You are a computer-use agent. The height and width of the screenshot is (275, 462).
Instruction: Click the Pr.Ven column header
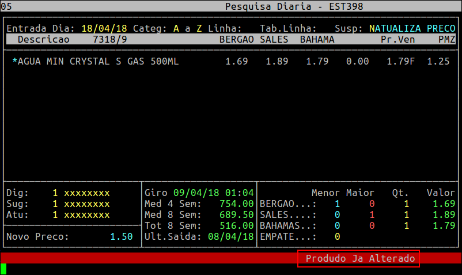point(398,39)
